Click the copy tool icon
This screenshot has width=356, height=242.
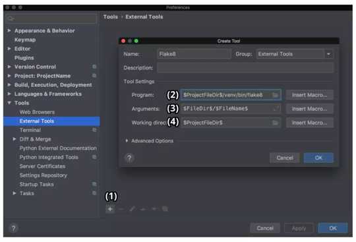[165, 209]
